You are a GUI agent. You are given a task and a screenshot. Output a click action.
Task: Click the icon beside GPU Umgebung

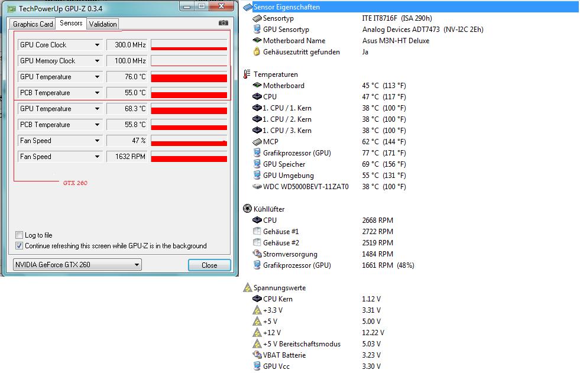257,175
